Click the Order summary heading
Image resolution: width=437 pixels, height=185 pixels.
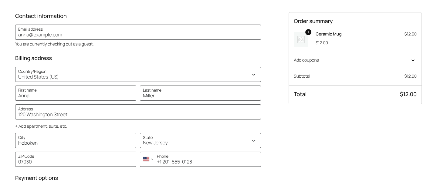[313, 21]
